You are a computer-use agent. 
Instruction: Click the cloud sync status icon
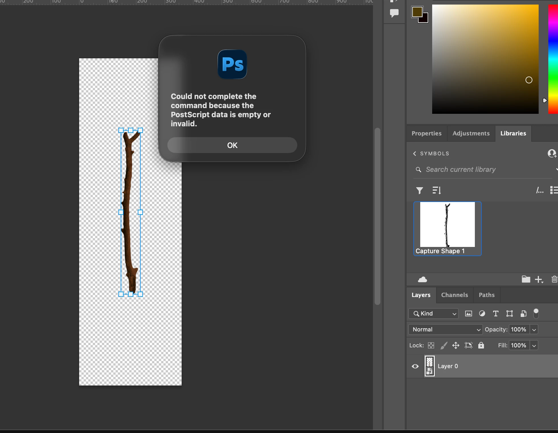tap(422, 279)
